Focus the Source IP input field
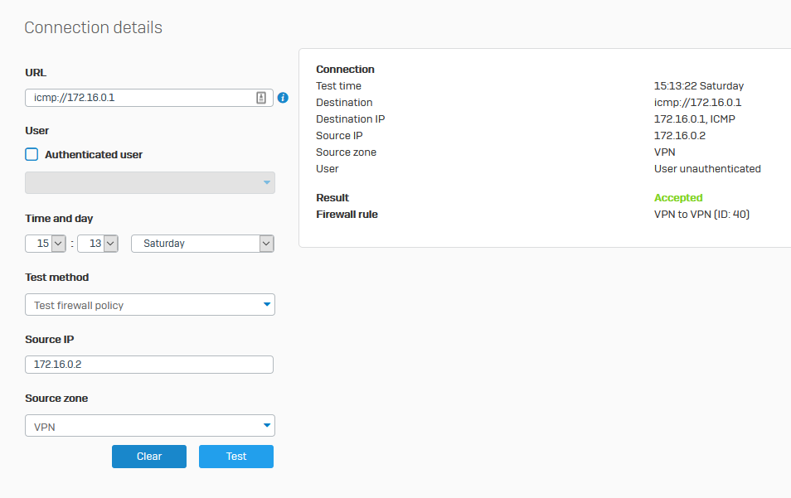Screen dimensions: 791x498 [149, 365]
